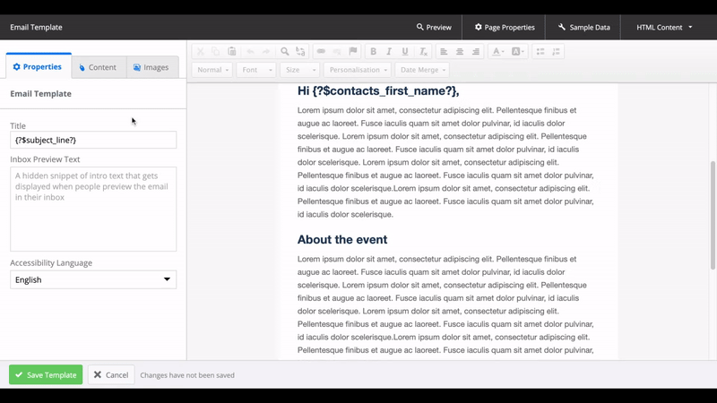Screen dimensions: 717x403
Task: Open the Date Merge dropdown
Action: pos(422,70)
